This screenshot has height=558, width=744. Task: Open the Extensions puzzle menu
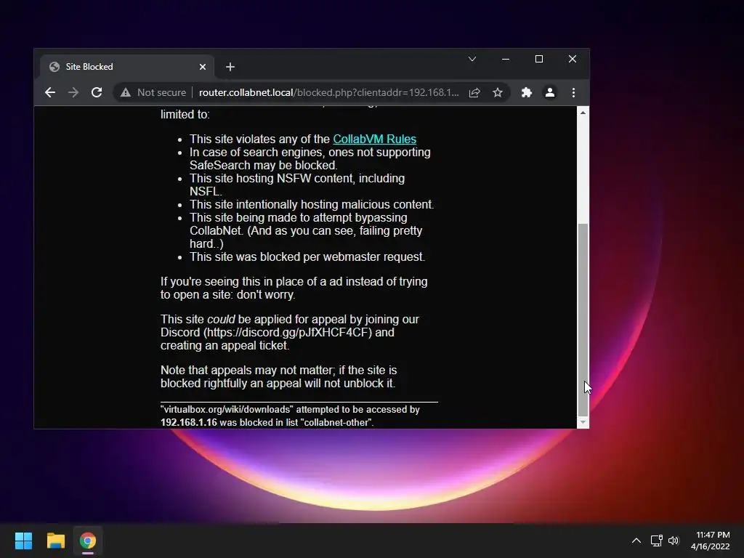(x=526, y=92)
